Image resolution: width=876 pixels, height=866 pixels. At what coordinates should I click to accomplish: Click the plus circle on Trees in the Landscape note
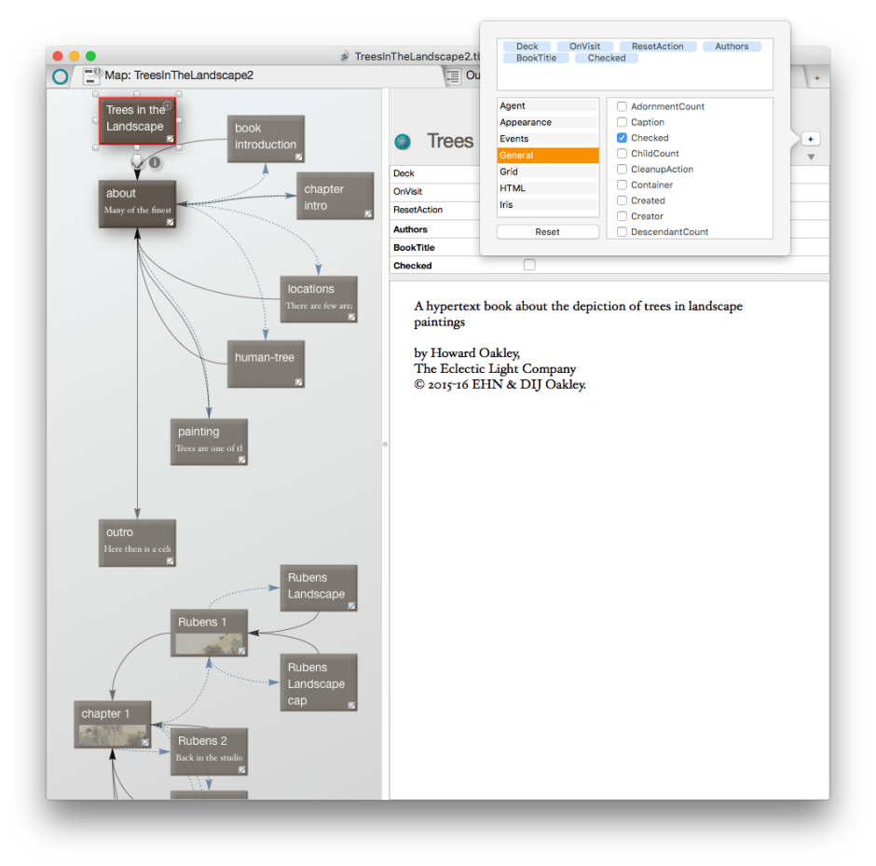coord(167,107)
